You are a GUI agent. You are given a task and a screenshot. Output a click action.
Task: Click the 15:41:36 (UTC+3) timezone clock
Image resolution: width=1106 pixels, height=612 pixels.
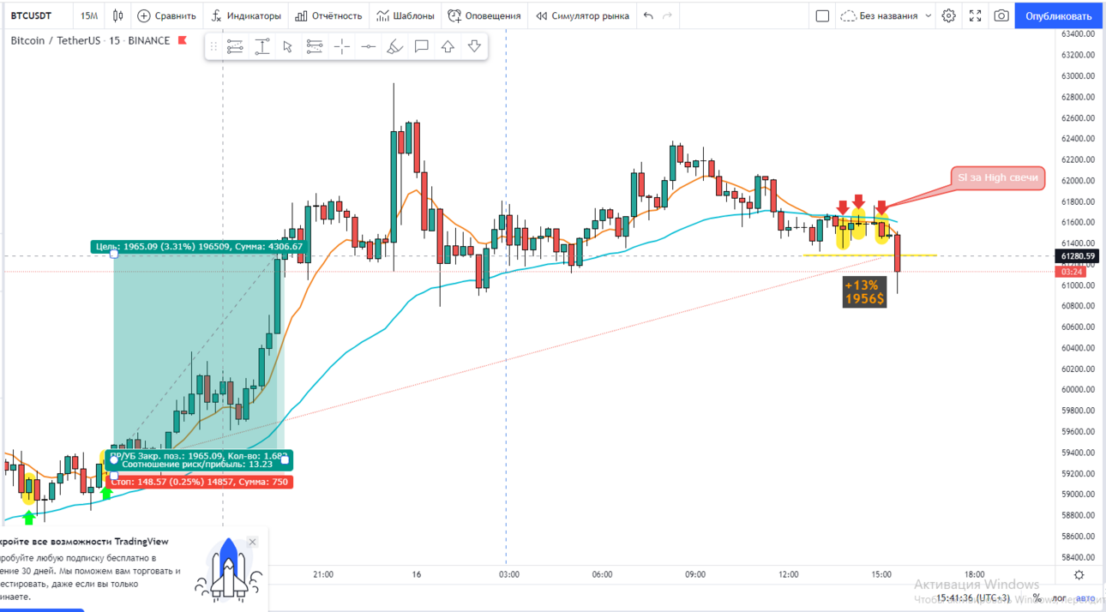coord(973,598)
